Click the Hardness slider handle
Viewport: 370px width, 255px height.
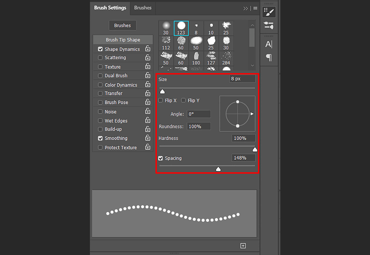tap(254, 149)
